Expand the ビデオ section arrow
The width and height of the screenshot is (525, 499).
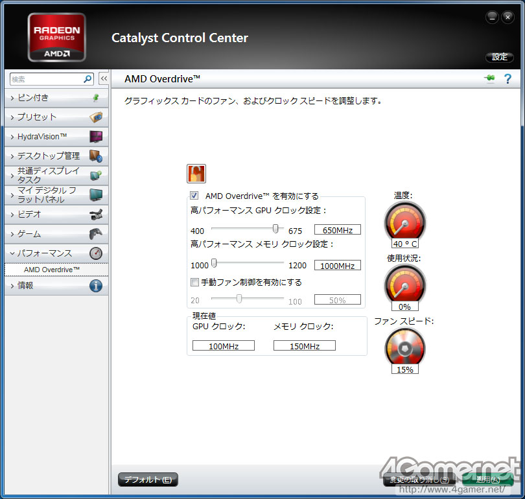click(12, 215)
